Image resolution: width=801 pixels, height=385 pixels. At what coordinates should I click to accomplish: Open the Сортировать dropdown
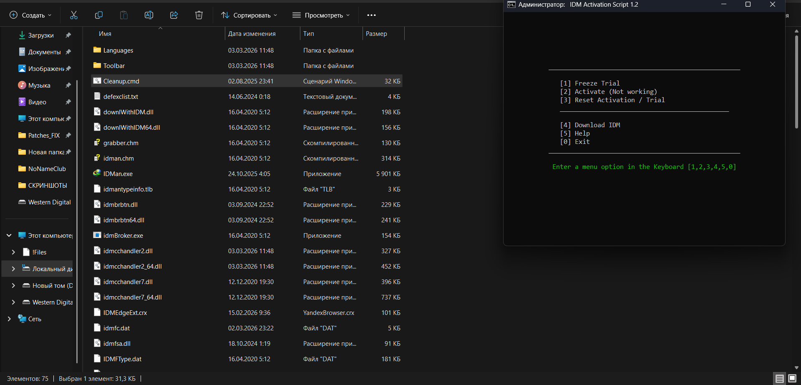pos(249,15)
